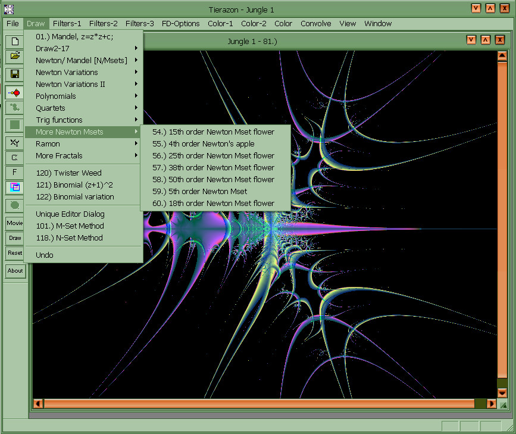The height and width of the screenshot is (434, 516).
Task: Open the View menu
Action: tap(348, 24)
